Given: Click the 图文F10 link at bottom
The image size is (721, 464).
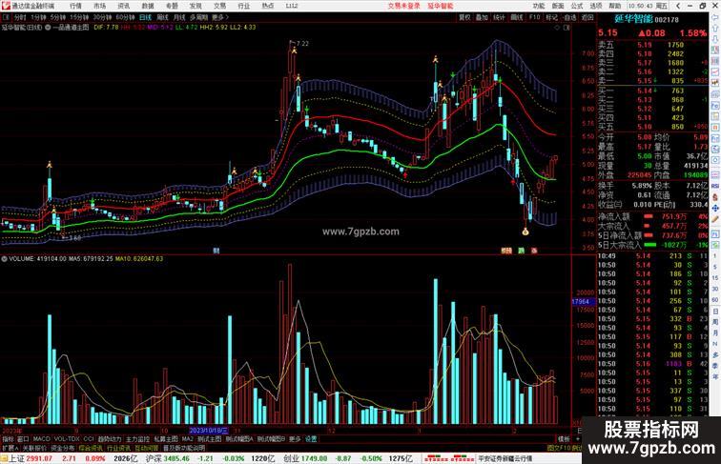Looking at the screenshot, I should click(558, 448).
